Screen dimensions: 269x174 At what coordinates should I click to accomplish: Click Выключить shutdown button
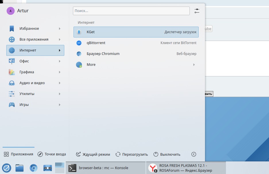coord(167,154)
